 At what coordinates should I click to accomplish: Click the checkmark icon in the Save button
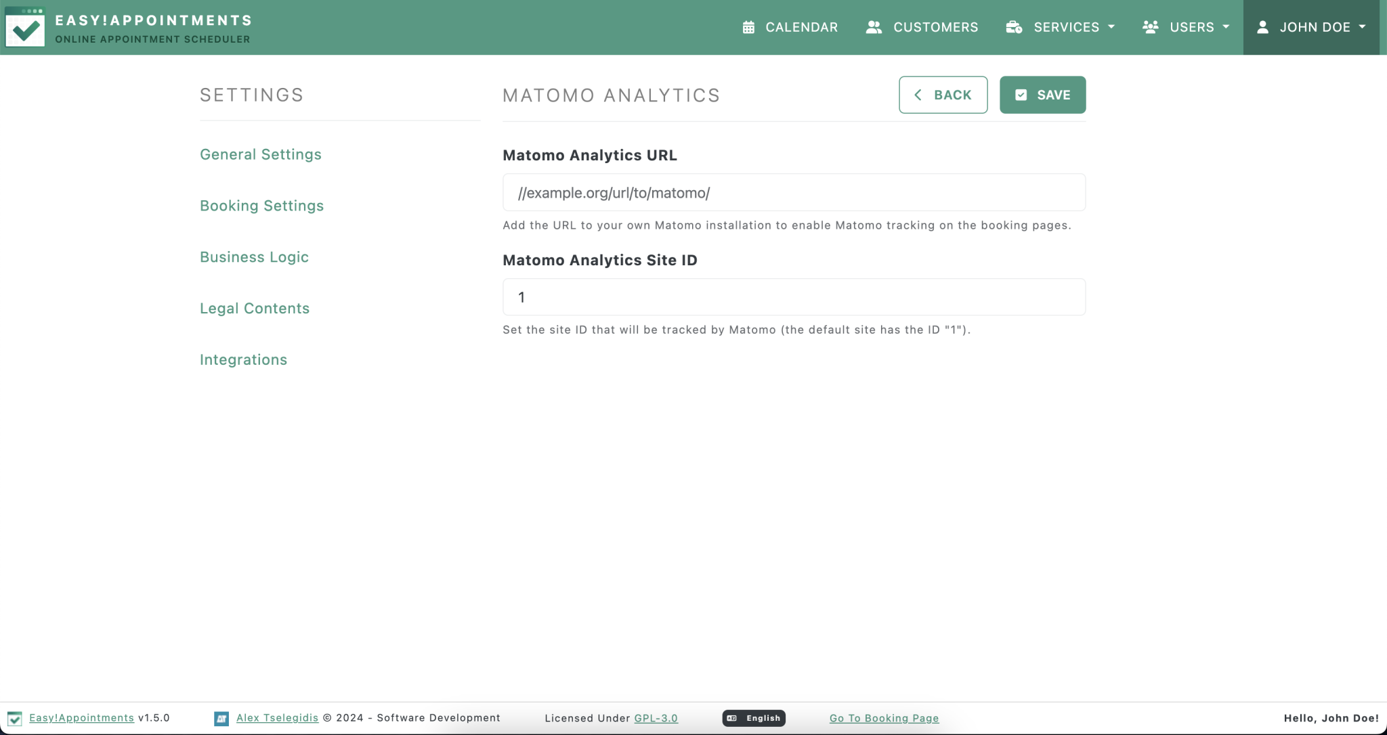[1021, 95]
